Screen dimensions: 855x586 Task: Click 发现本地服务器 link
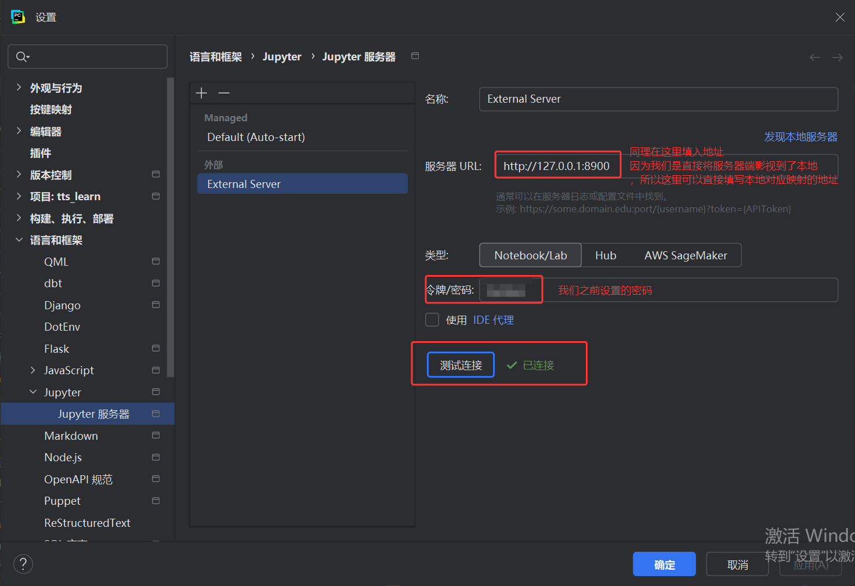click(800, 137)
